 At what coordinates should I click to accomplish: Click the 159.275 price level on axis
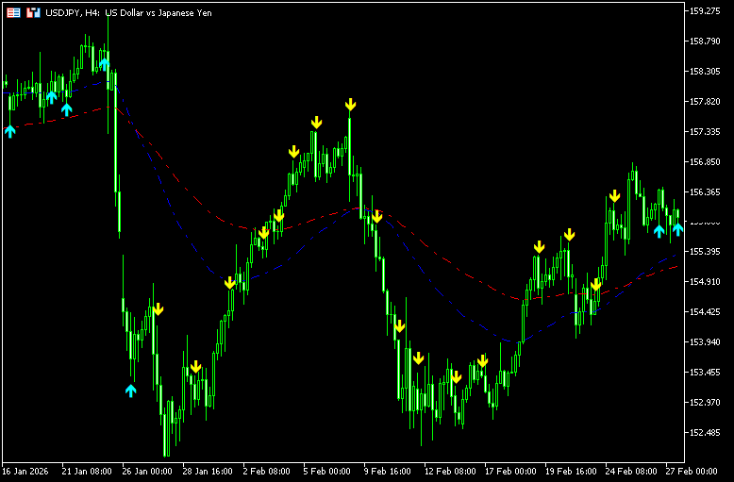706,11
